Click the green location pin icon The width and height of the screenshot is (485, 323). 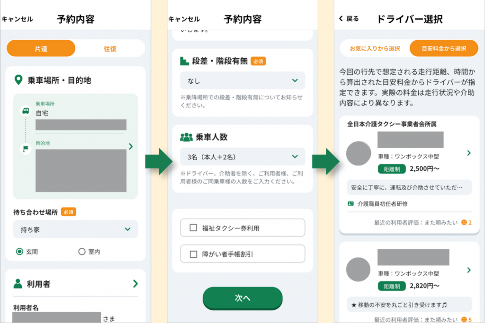click(x=18, y=80)
